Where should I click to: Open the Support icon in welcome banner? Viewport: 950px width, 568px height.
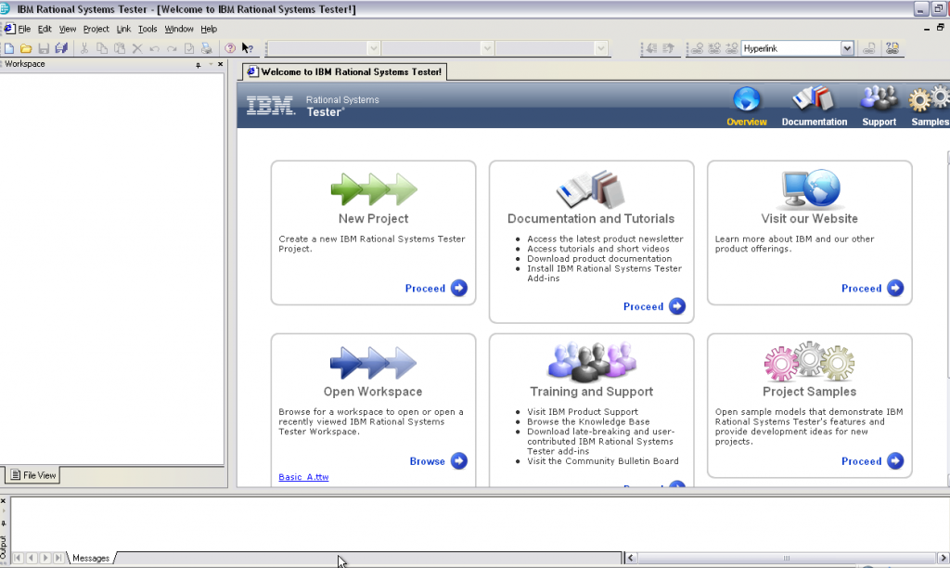click(879, 99)
